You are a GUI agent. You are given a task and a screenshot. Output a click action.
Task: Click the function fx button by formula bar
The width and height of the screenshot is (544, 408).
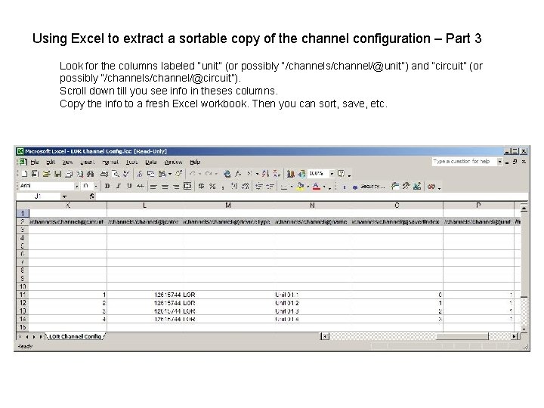point(91,196)
